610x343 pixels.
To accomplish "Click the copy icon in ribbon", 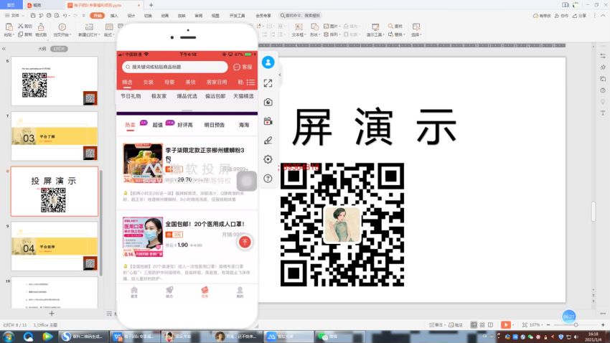I will point(21,34).
